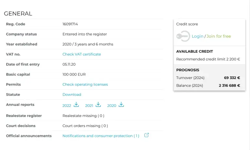The image size is (250, 150).
Task: Click the PROGNOSIS heading
Action: 187,70
